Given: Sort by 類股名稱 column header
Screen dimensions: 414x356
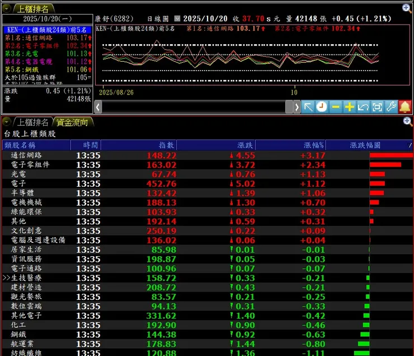Looking at the screenshot, I should click(36, 145).
